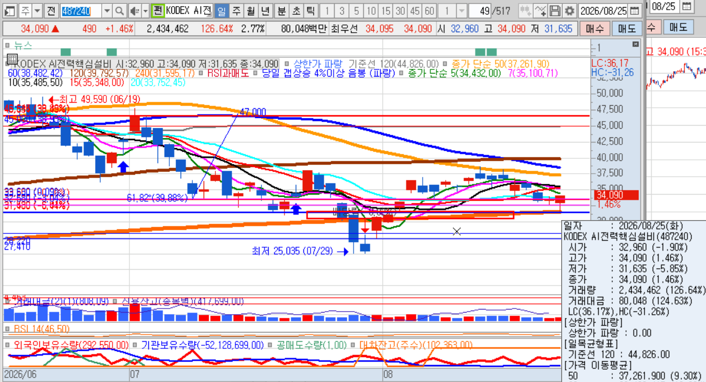The height and width of the screenshot is (382, 706).
Task: Switch to the 년 yearly chart period
Action: 264,11
